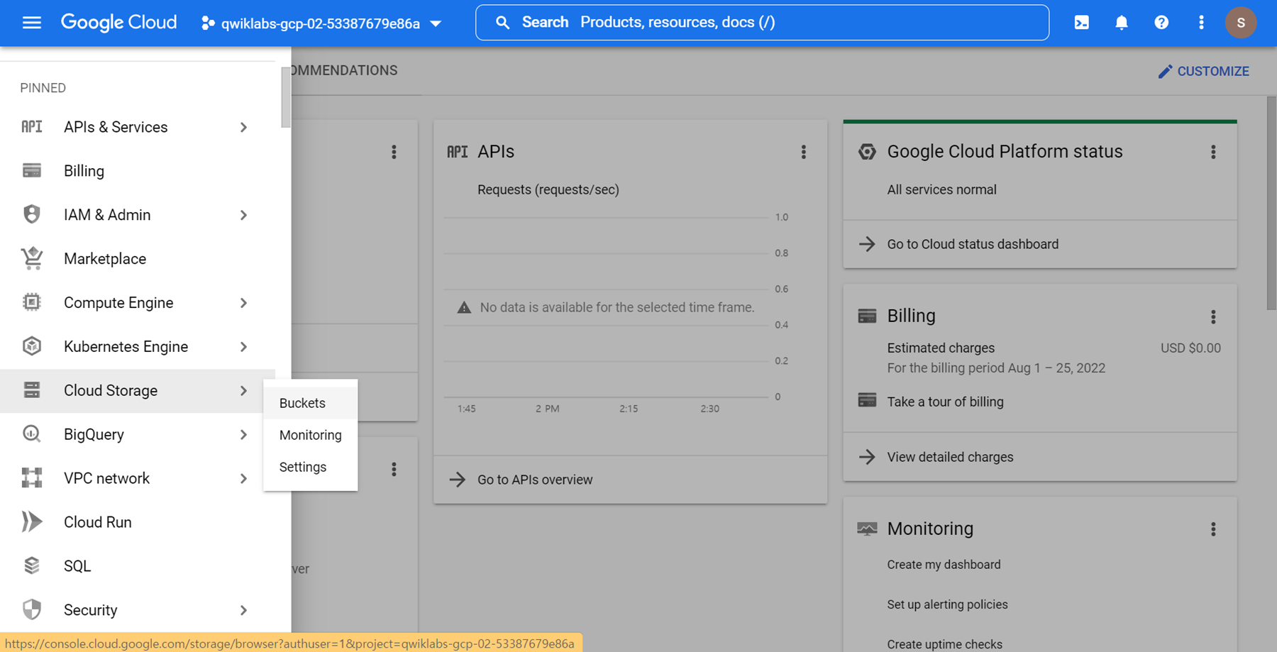This screenshot has height=652, width=1277.
Task: Open the qwiklabs project selector dropdown
Action: click(321, 23)
